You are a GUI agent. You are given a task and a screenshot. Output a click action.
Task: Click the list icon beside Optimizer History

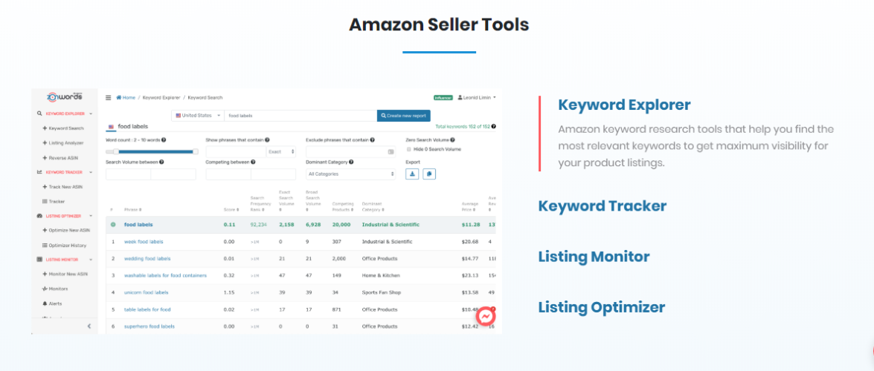click(45, 246)
